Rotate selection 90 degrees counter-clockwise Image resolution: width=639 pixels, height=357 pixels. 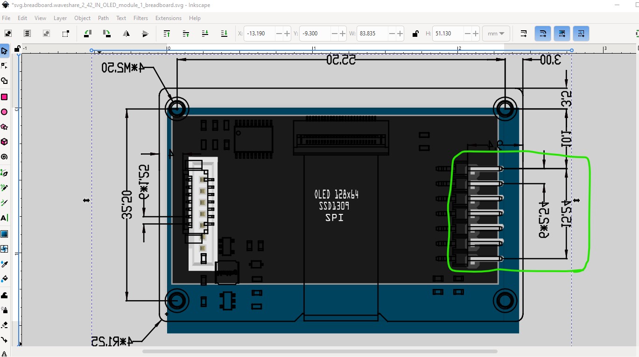pyautogui.click(x=87, y=34)
